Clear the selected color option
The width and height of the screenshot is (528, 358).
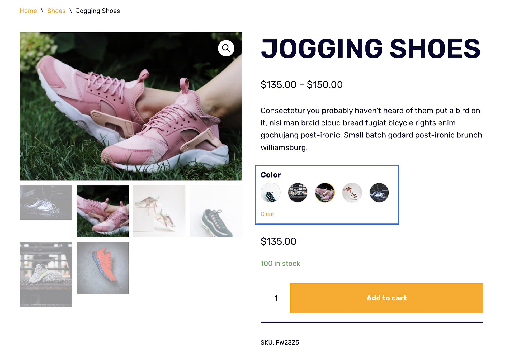(267, 214)
